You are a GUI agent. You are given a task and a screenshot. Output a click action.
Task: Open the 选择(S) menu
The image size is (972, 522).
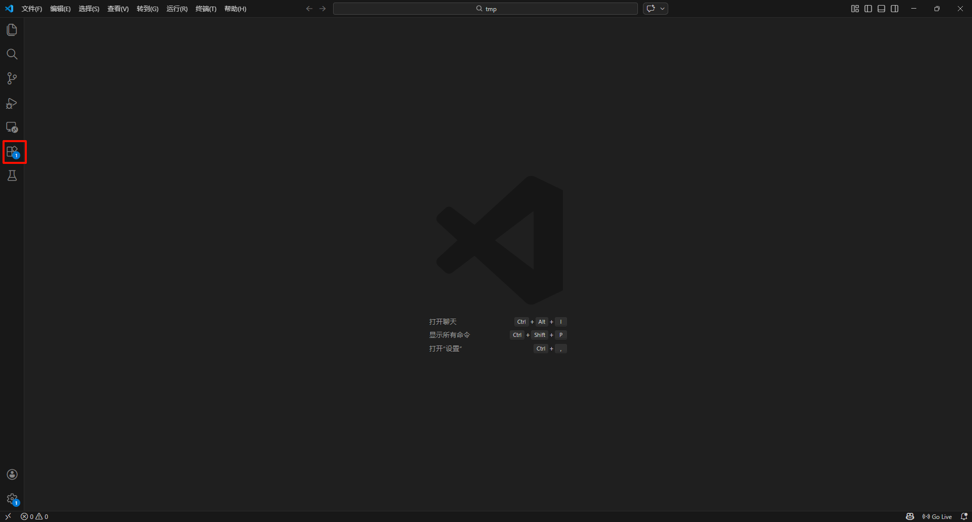point(89,9)
